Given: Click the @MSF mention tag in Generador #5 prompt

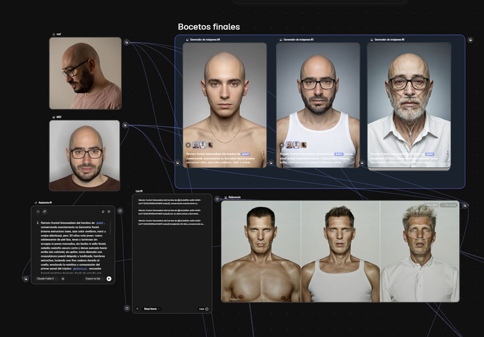Looking at the screenshot, I should pos(339,154).
